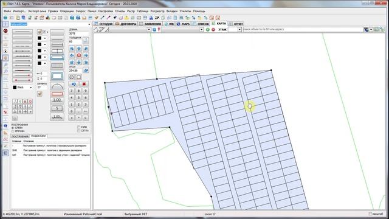This screenshot has height=219, width=389.
Task: Open the Black color name dropdown
Action: click(x=31, y=88)
